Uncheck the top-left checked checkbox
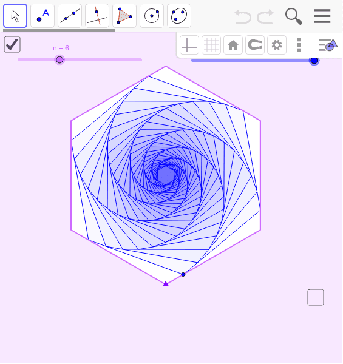 pyautogui.click(x=12, y=44)
